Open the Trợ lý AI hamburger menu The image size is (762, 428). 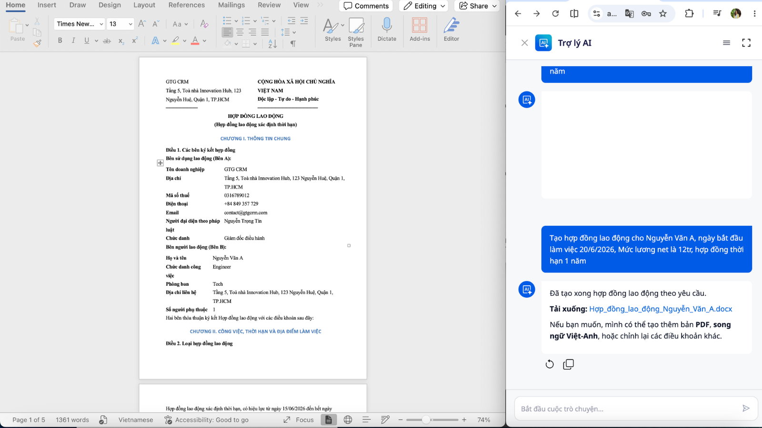[726, 43]
